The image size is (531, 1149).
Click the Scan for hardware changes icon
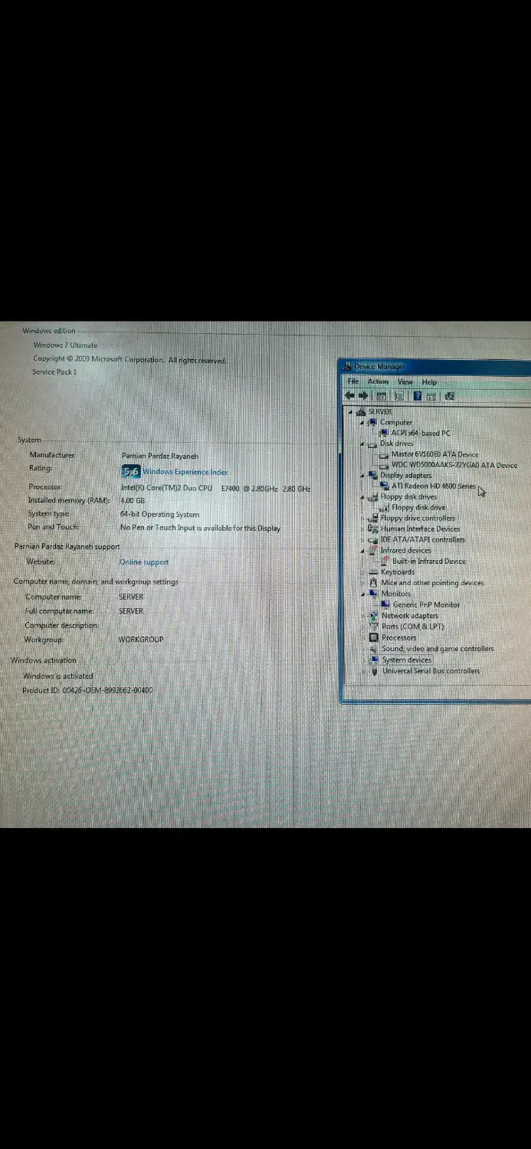[449, 396]
